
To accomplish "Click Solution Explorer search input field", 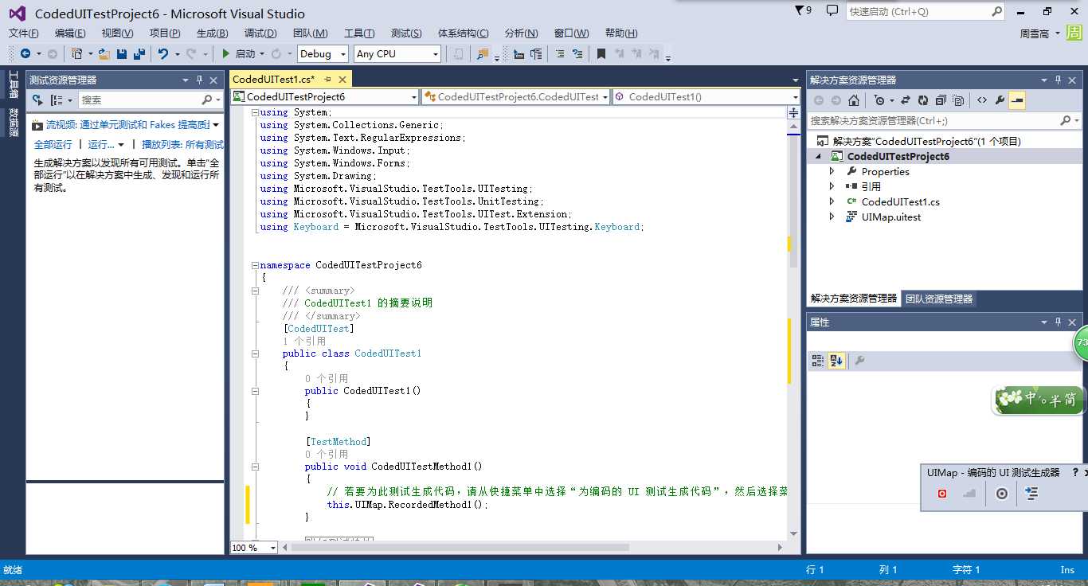I will (x=934, y=120).
